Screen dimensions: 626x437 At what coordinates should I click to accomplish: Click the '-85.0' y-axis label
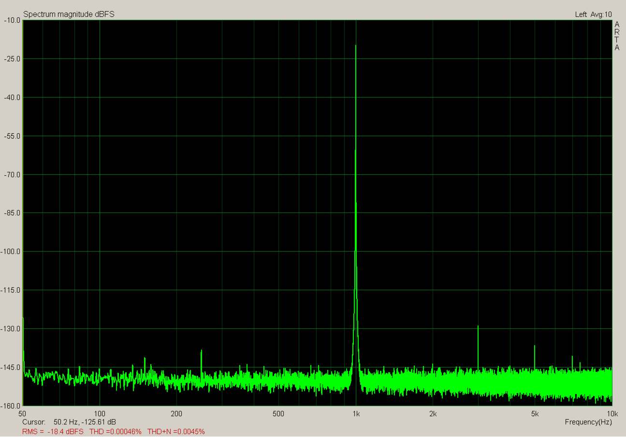(x=12, y=213)
